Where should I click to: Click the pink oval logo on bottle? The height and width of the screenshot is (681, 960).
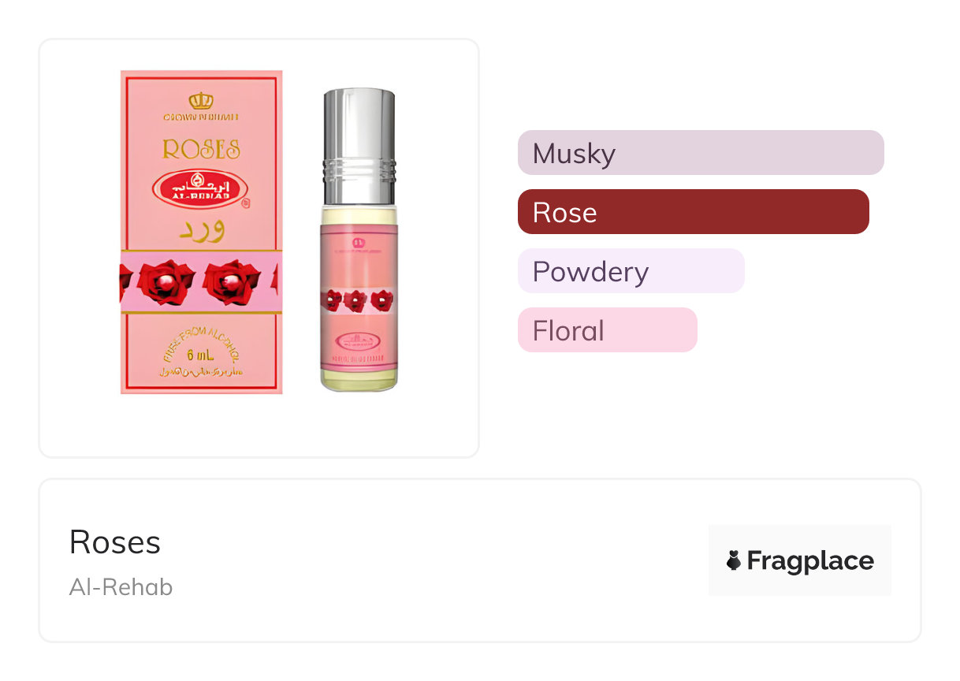[359, 341]
